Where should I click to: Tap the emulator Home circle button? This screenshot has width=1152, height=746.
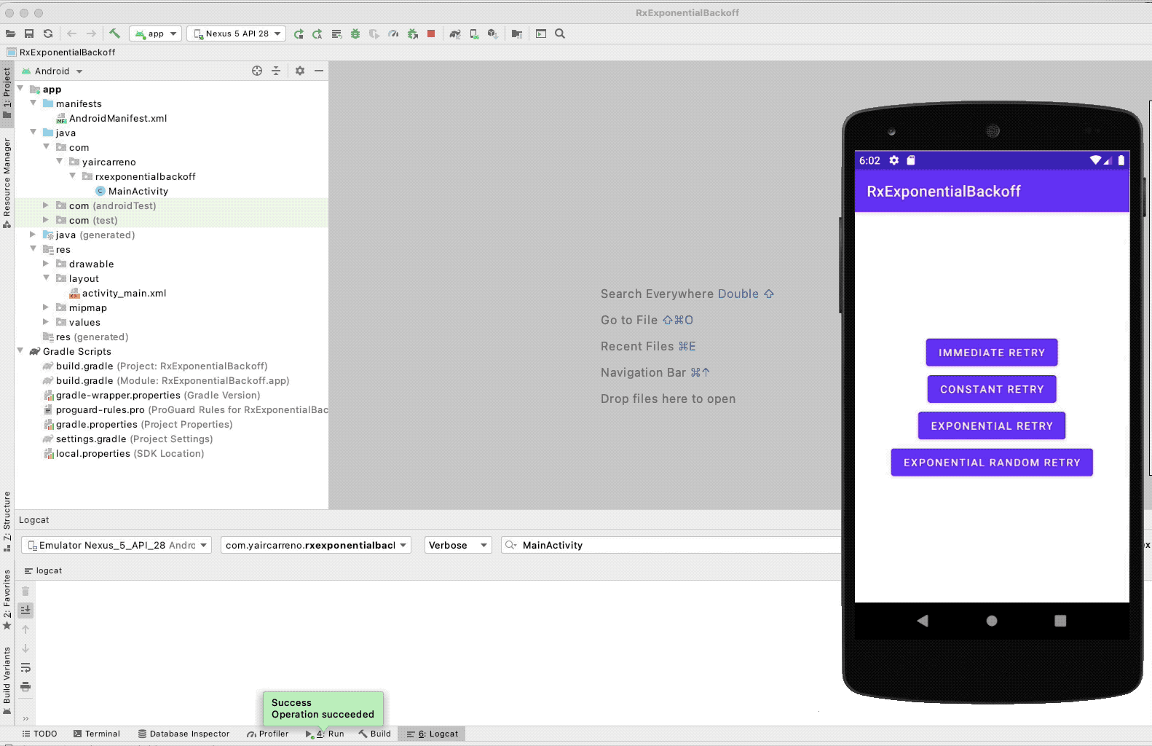pos(992,621)
